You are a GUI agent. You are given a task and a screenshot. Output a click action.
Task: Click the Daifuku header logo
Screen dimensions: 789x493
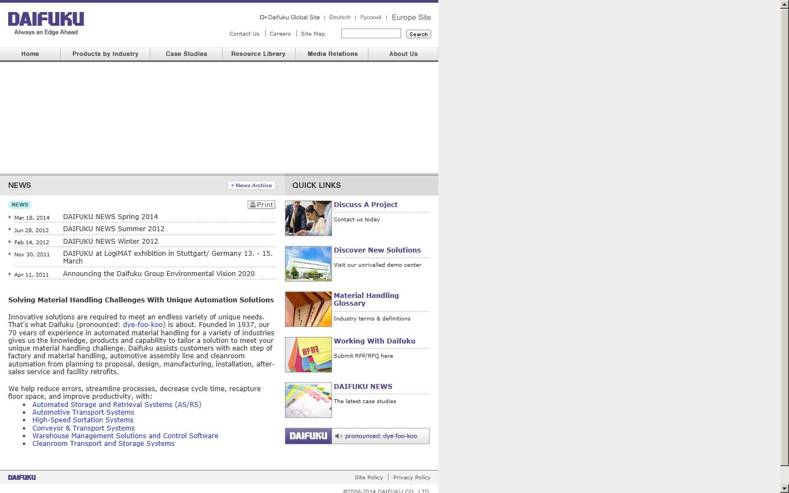tap(45, 21)
